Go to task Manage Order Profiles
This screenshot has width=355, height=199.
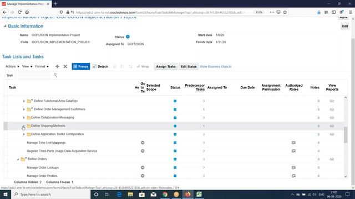tap(143, 176)
